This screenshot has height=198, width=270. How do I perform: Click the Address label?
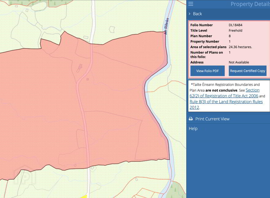coord(197,62)
